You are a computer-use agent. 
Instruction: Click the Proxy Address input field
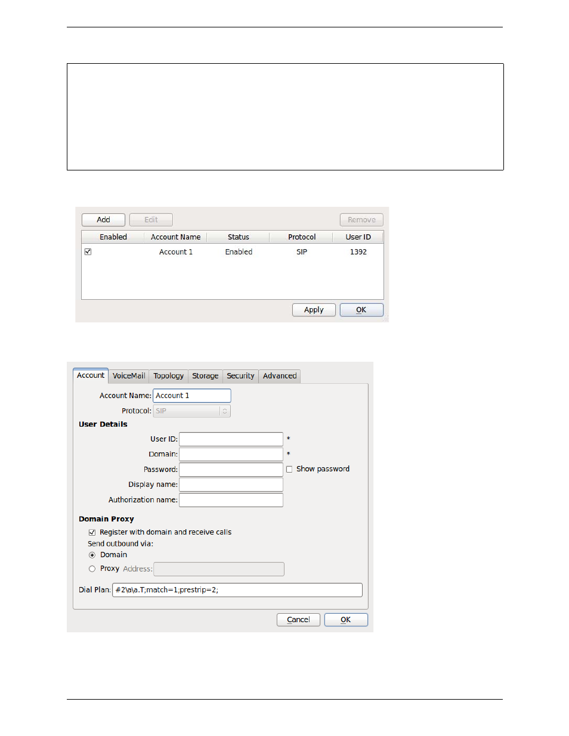tap(219, 569)
